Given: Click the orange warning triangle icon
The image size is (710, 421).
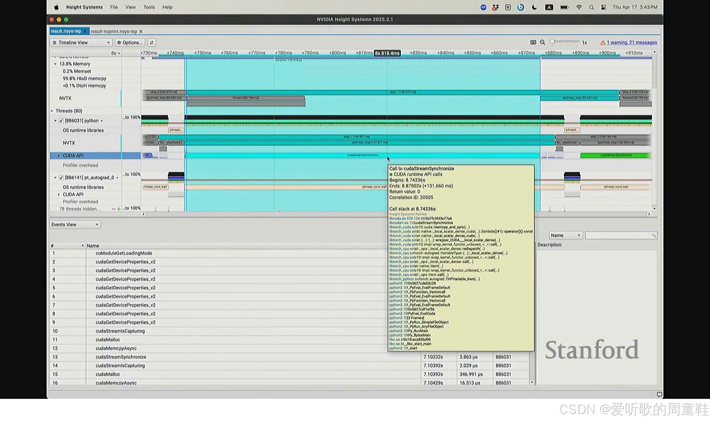Looking at the screenshot, I should (x=603, y=42).
